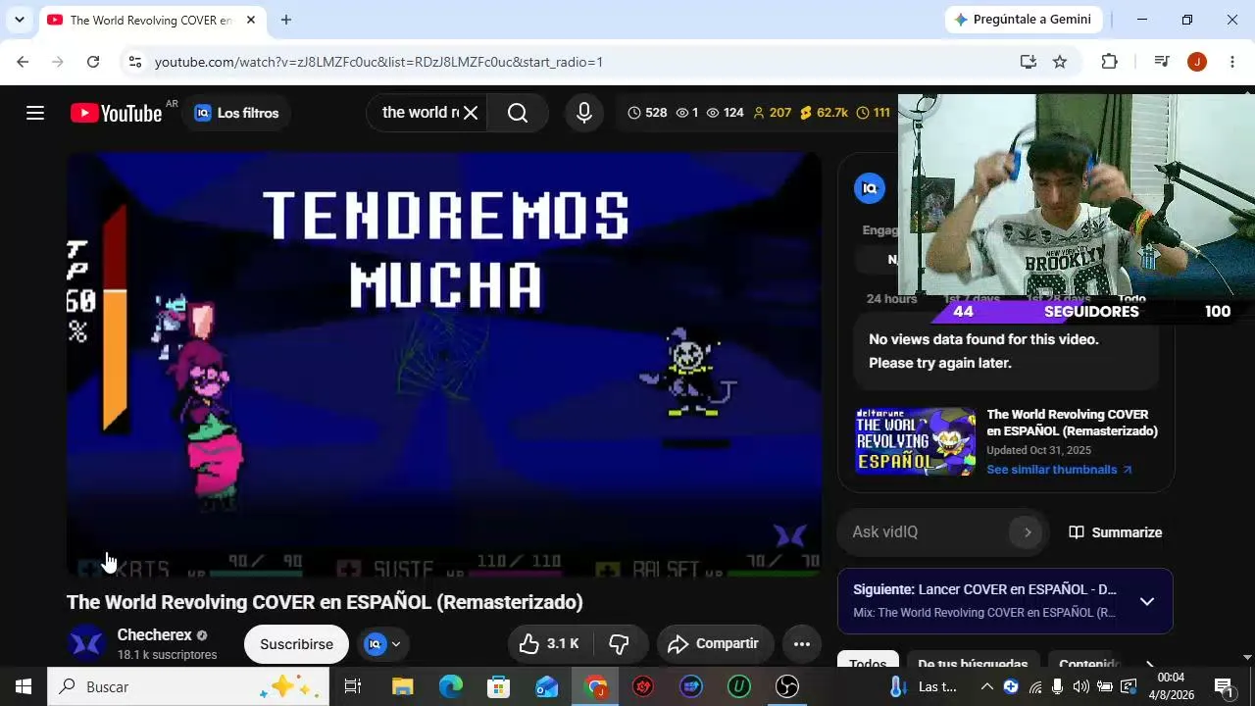Send the Ask vidIQ question arrow

click(x=1028, y=532)
